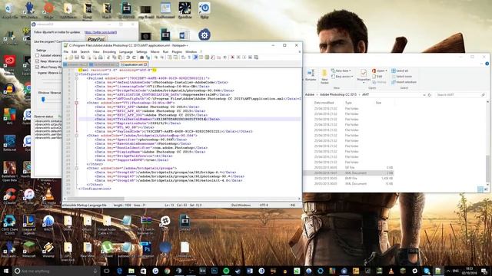The width and height of the screenshot is (492, 276).
Task: Toggle the highlighted indent guide toolbar button
Action: click(x=195, y=58)
